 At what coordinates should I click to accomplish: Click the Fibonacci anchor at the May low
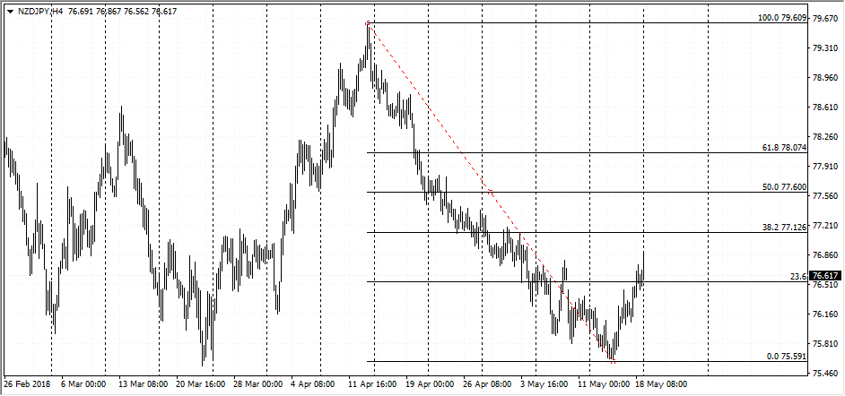(x=613, y=360)
